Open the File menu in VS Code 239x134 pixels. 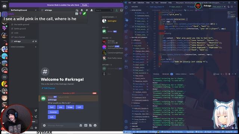tap(130, 3)
